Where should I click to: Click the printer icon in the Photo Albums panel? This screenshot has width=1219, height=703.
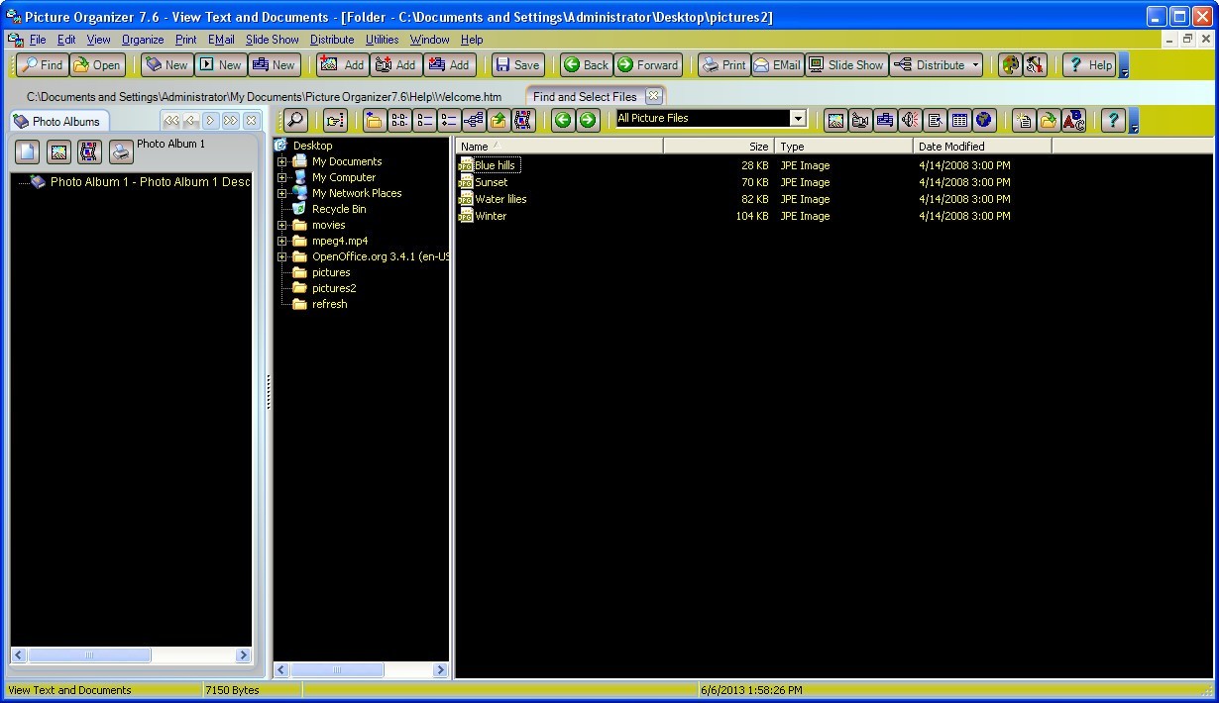click(120, 151)
